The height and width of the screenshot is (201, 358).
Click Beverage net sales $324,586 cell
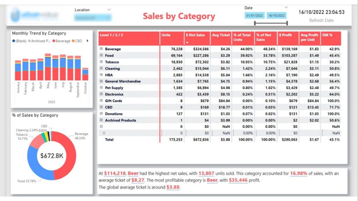coord(201,49)
